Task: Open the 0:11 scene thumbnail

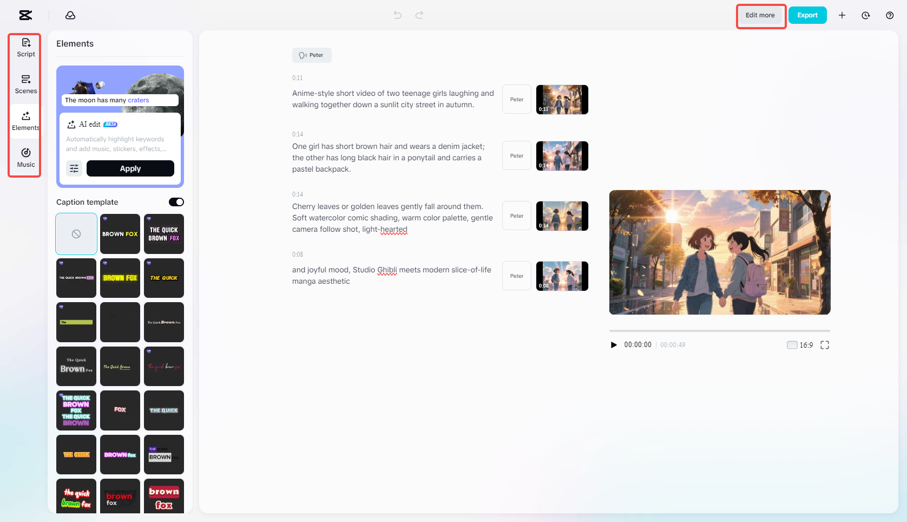Action: click(x=562, y=100)
